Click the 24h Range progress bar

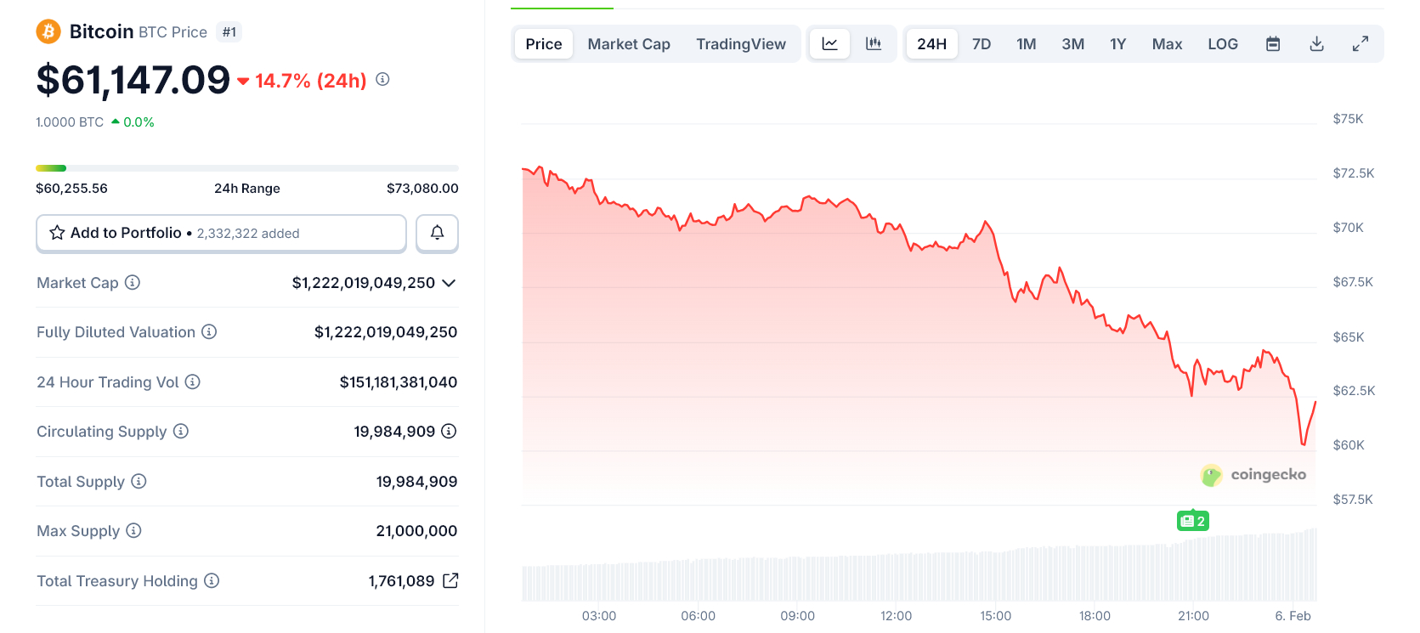246,167
